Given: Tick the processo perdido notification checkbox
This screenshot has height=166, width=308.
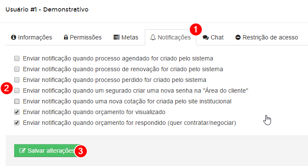Looking at the screenshot, I should coord(17,80).
